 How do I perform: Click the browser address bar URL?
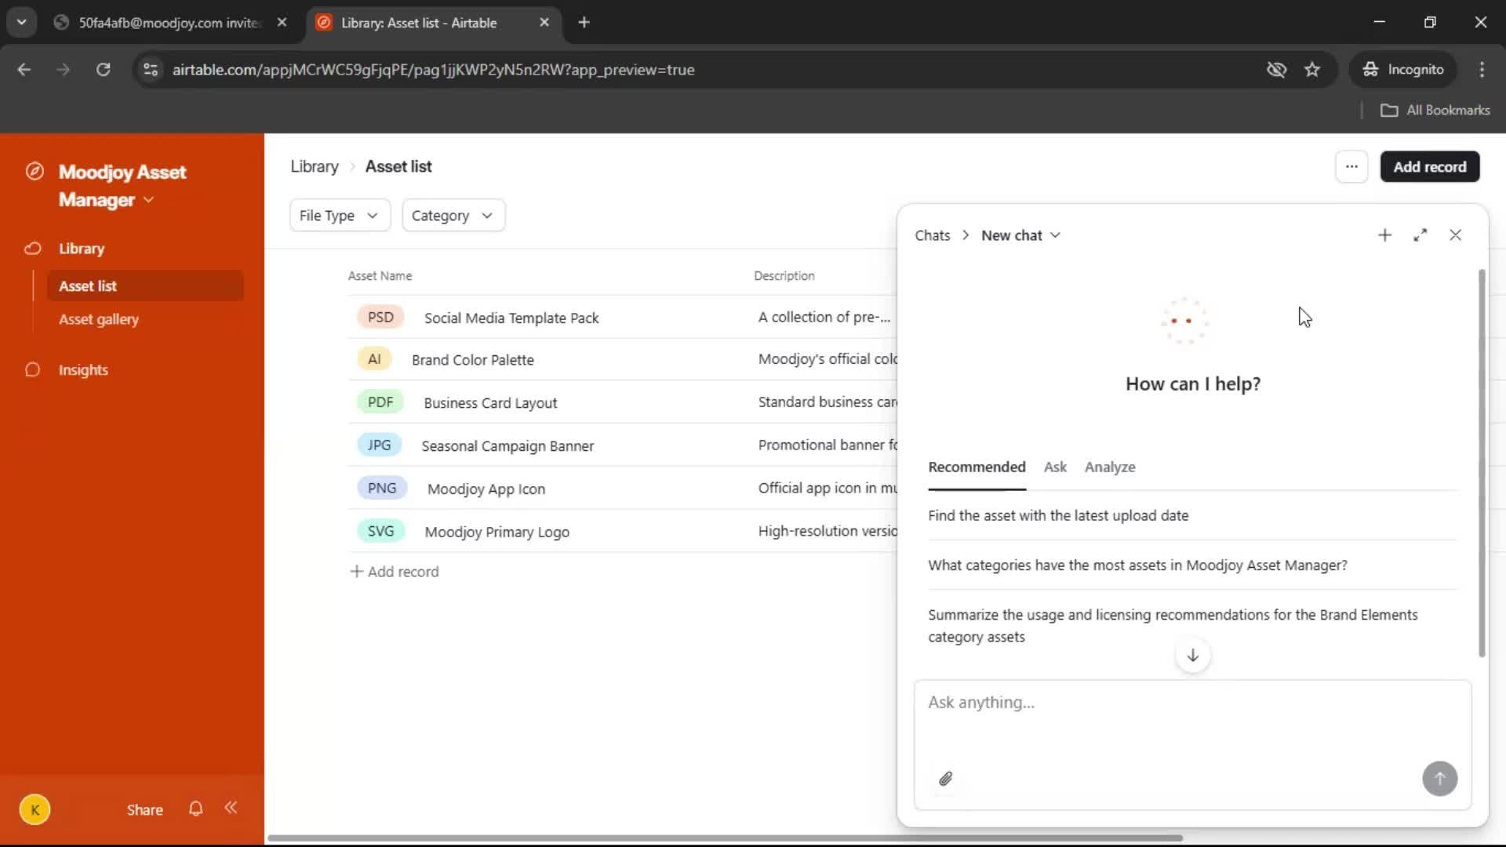click(433, 70)
